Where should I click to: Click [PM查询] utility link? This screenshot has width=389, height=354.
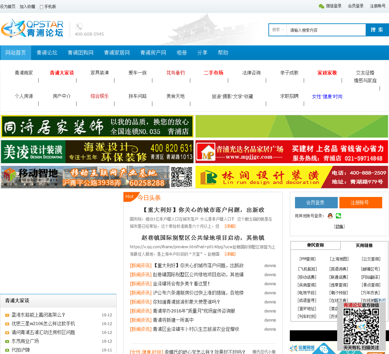pyautogui.click(x=307, y=259)
